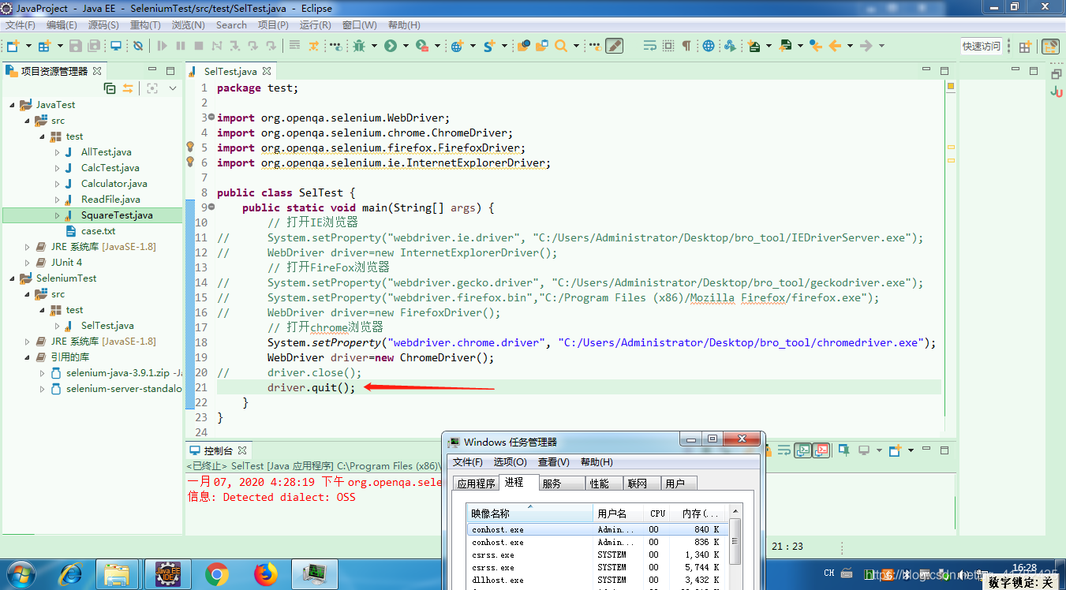Collapse the JavaTest project node
1066x590 pixels.
click(13, 105)
